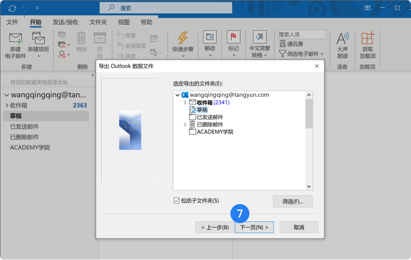Expand Inbox (收件箱) arrow in sidebar
This screenshot has width=411, height=260.
tap(7, 105)
